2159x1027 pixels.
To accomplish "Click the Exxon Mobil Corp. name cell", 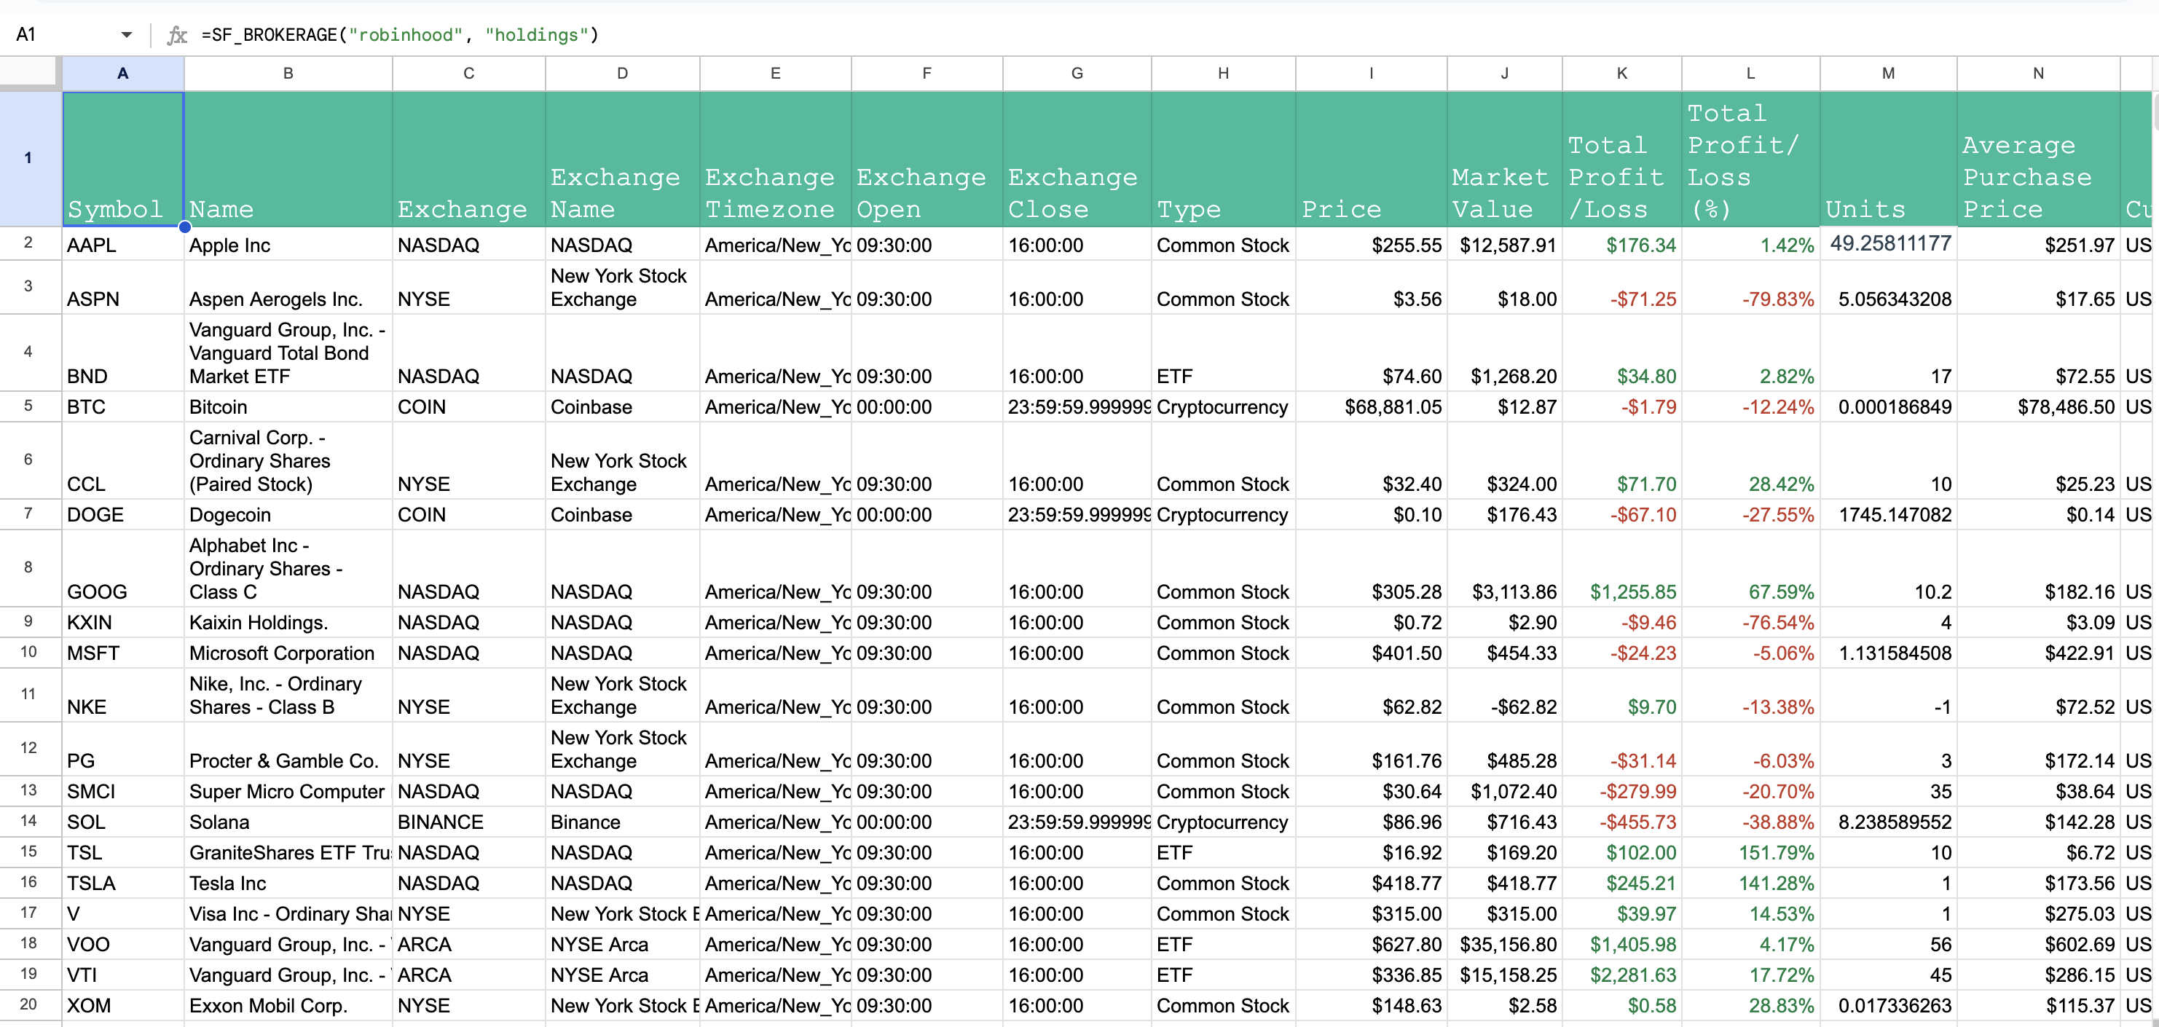I will pos(288,1005).
